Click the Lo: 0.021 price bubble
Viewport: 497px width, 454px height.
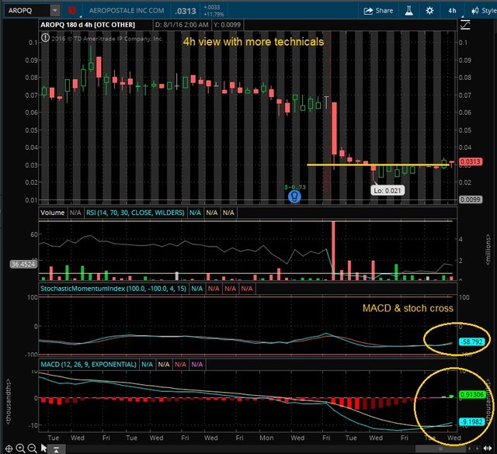388,191
